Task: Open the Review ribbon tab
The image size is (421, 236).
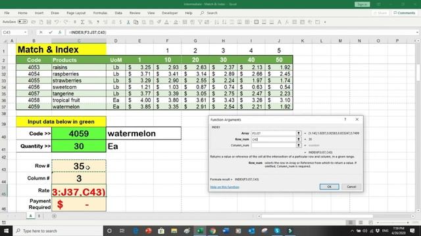Action: tap(135, 13)
